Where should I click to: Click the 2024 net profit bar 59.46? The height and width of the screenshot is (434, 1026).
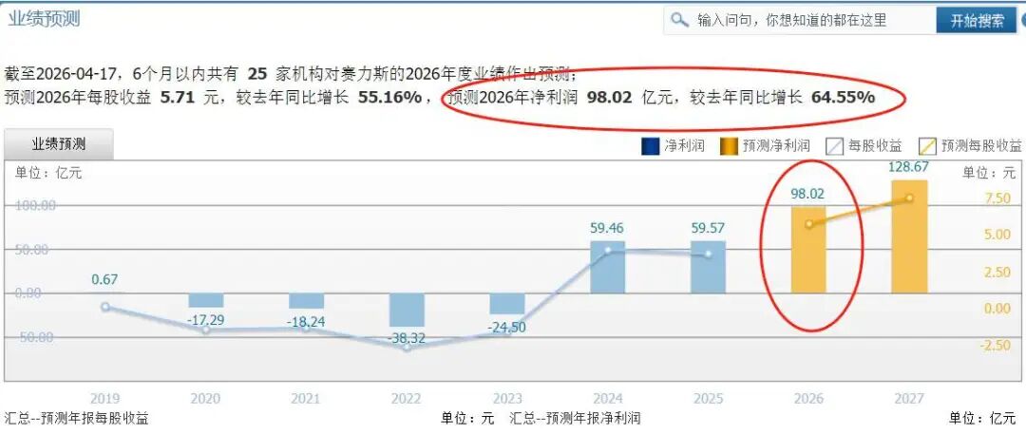click(608, 267)
